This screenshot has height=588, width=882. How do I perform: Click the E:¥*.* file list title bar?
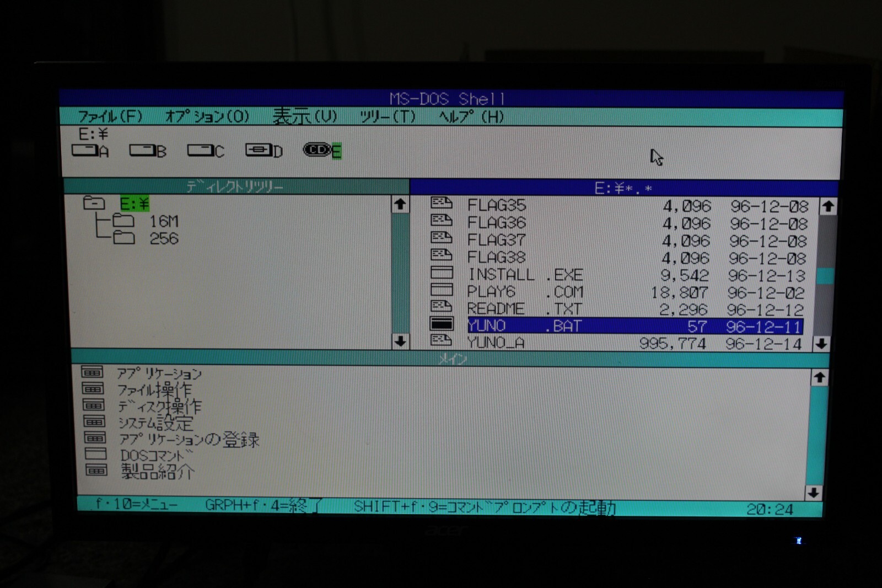click(623, 188)
